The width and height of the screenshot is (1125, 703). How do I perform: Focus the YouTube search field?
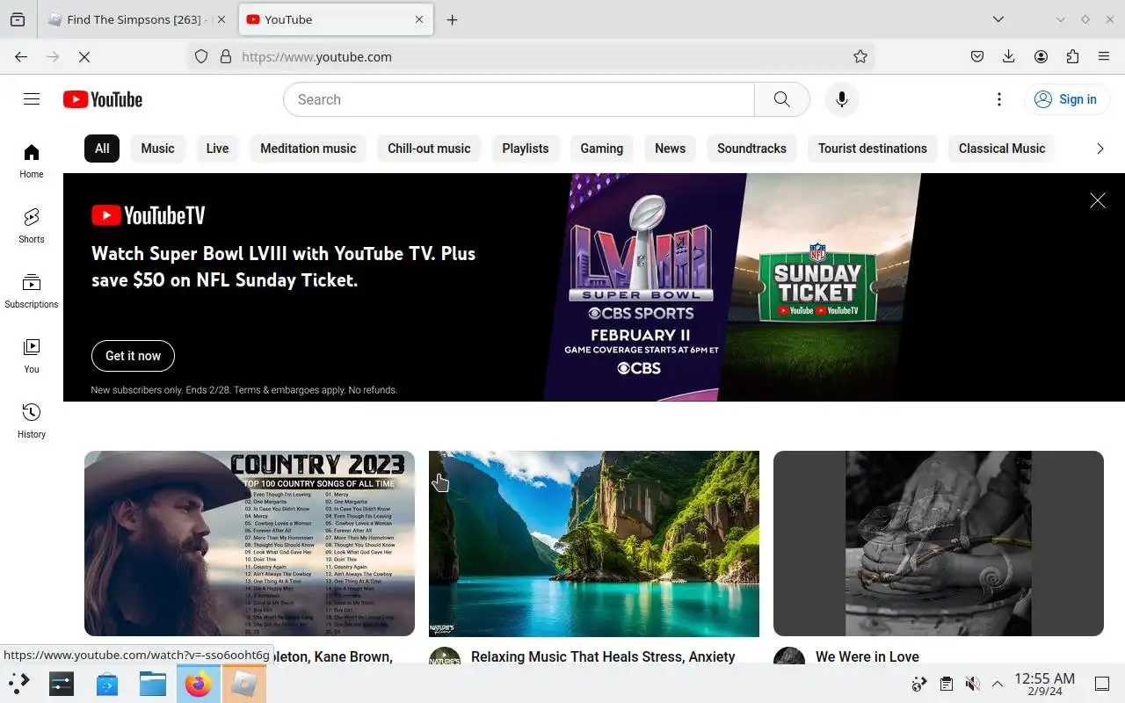coord(519,99)
